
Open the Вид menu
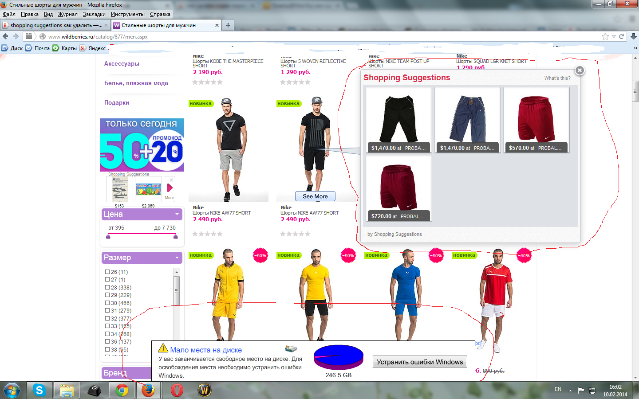(x=48, y=14)
